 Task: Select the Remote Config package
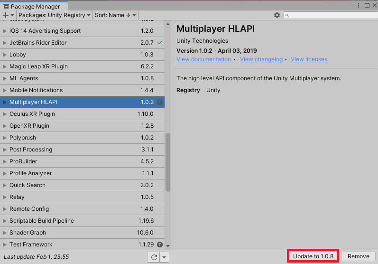[82, 209]
